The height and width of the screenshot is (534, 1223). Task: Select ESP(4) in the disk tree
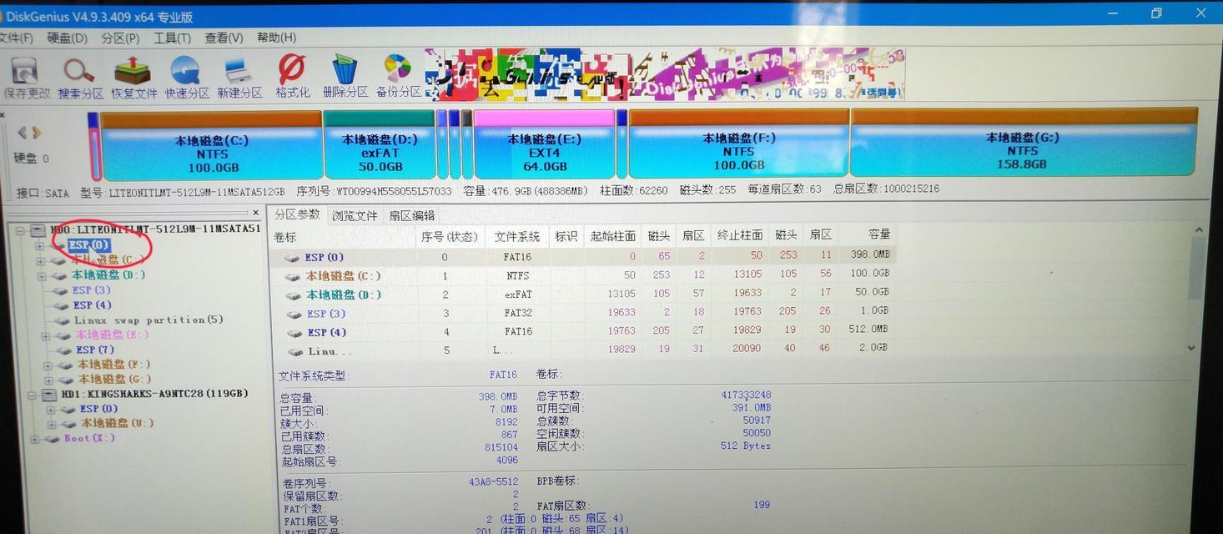(93, 305)
